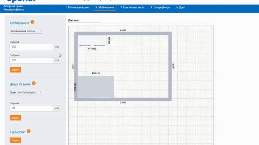Click Додати button under Термостат
The image size is (259, 145).
tap(15, 141)
